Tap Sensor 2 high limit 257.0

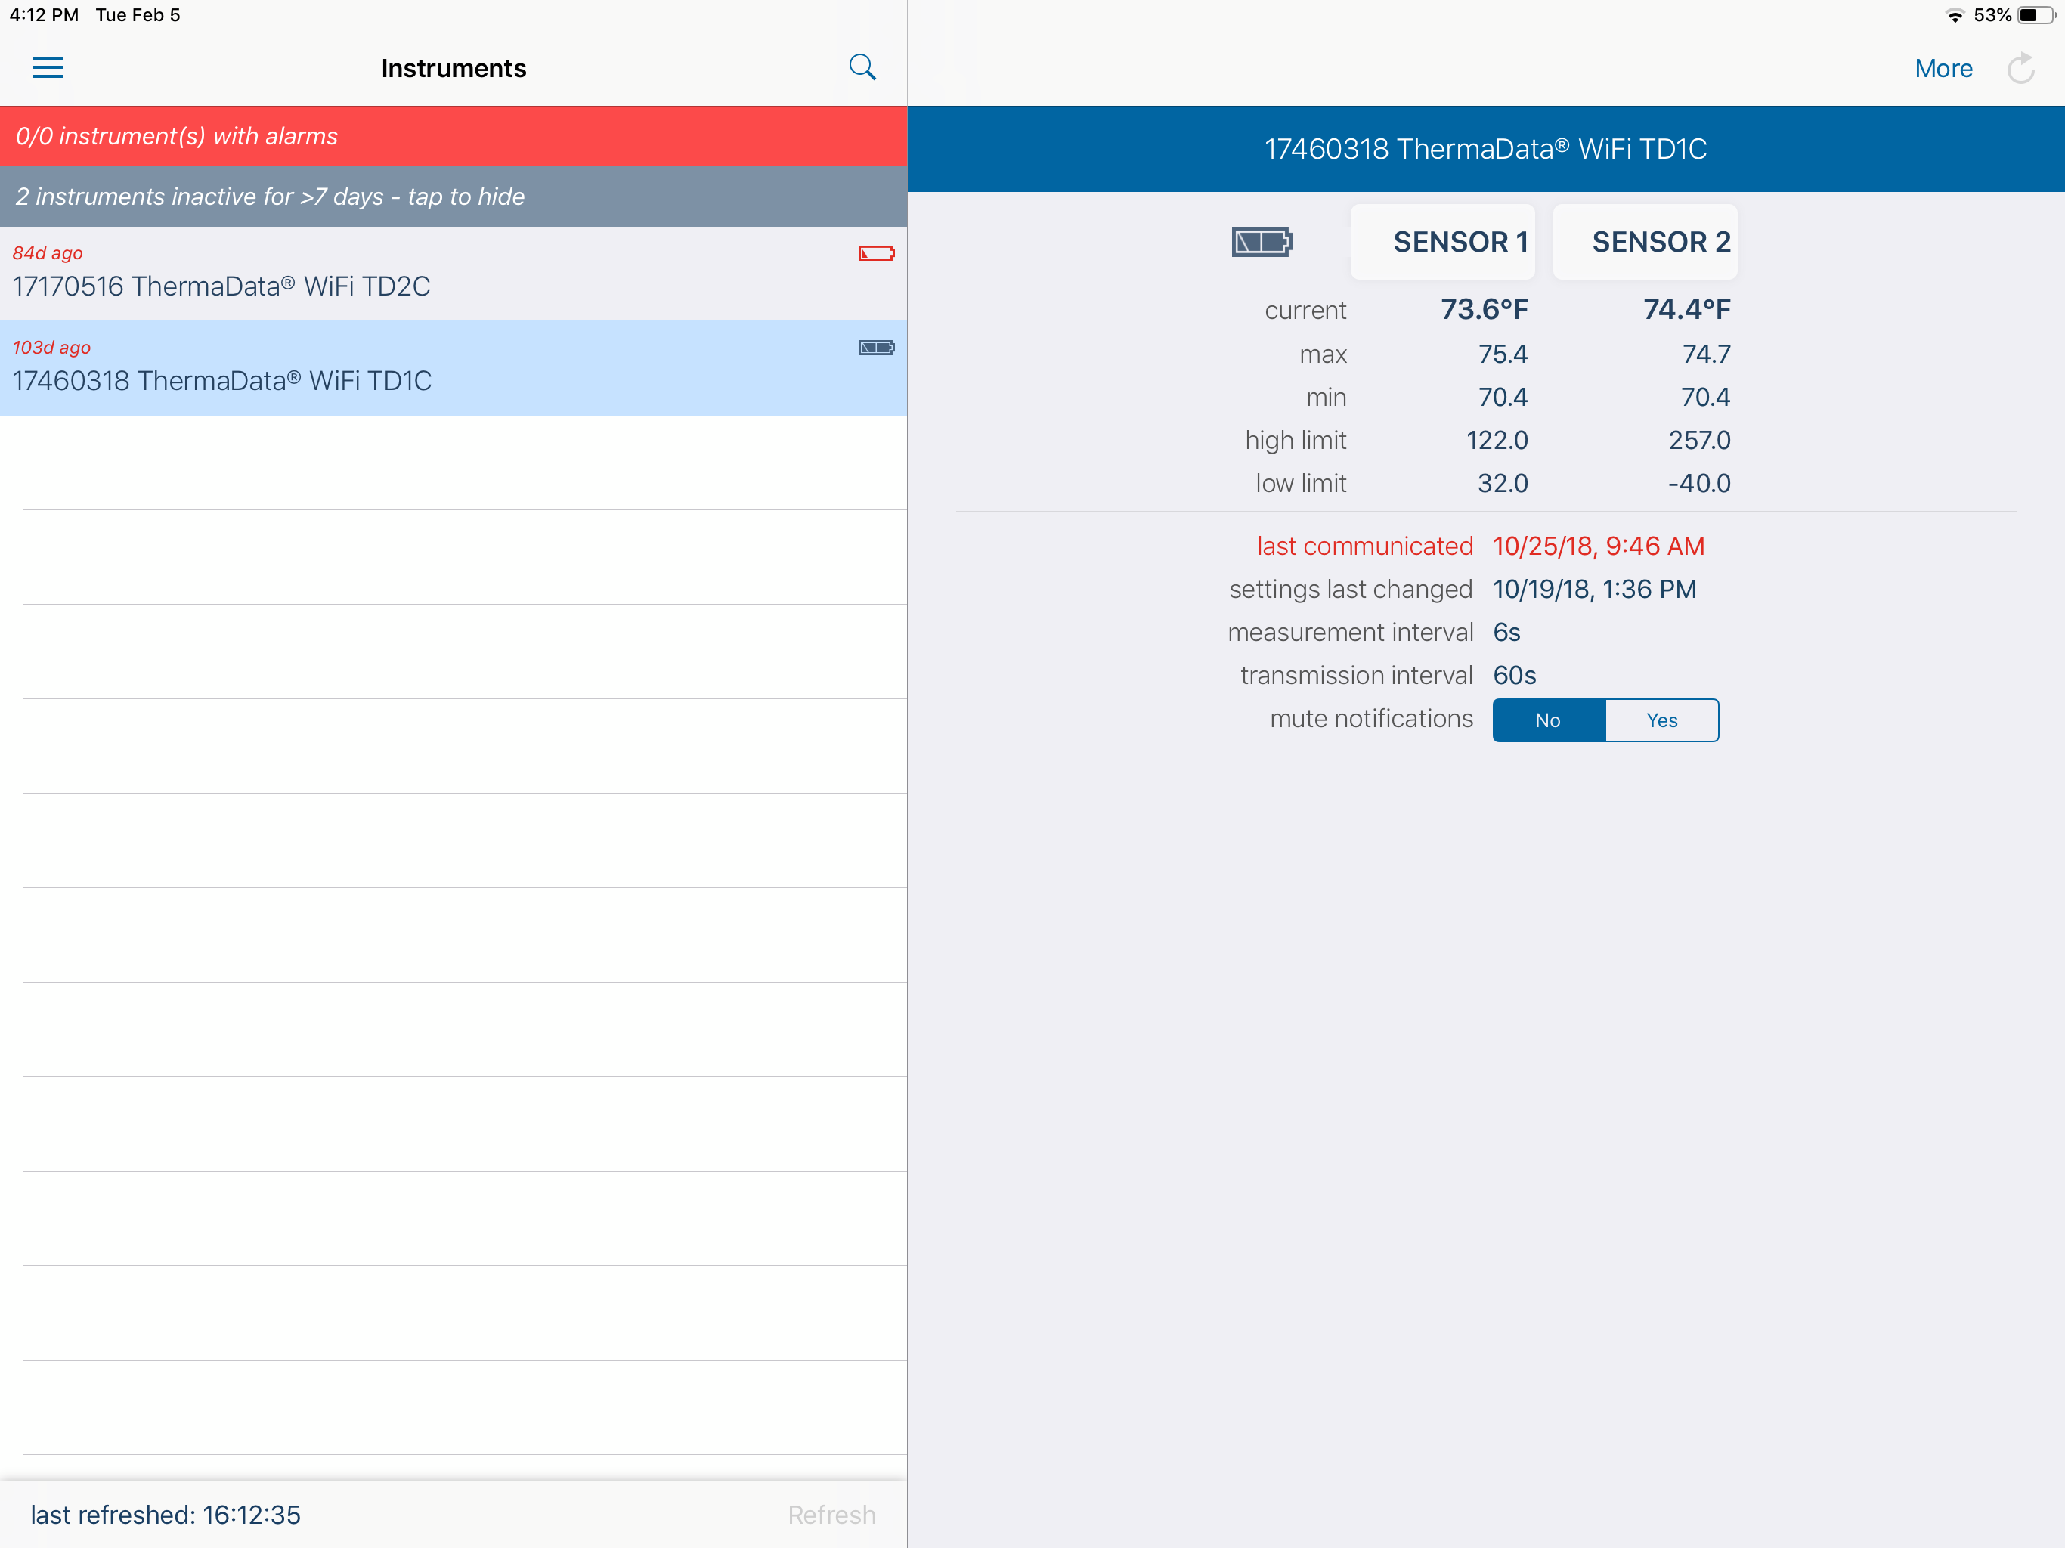click(x=1700, y=440)
